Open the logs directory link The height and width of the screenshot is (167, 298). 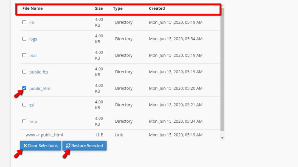tap(33, 39)
